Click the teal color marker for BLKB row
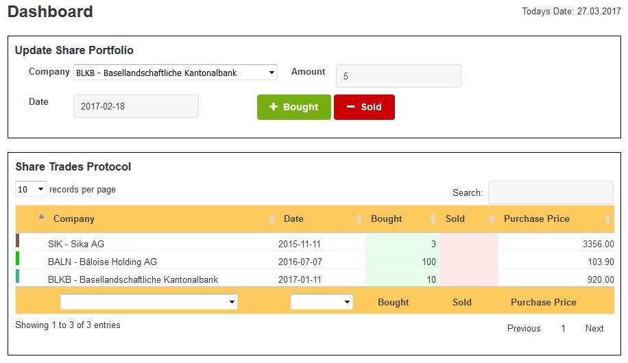Viewport: 628px width, 363px height. pos(17,276)
